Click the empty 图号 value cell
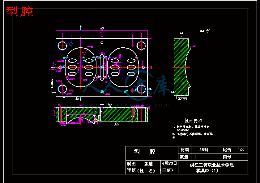Image resolution: width=260 pixels, height=183 pixels. [x=241, y=157]
